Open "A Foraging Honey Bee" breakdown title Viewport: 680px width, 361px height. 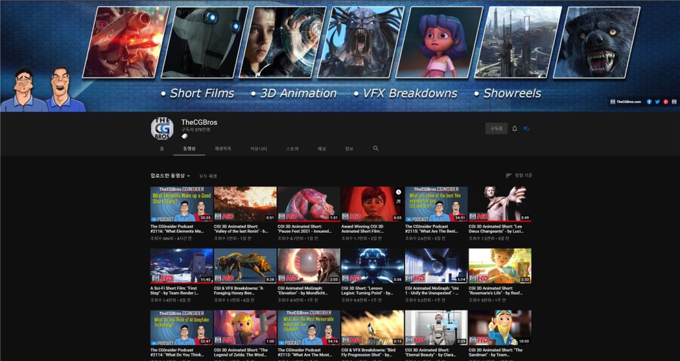click(239, 291)
